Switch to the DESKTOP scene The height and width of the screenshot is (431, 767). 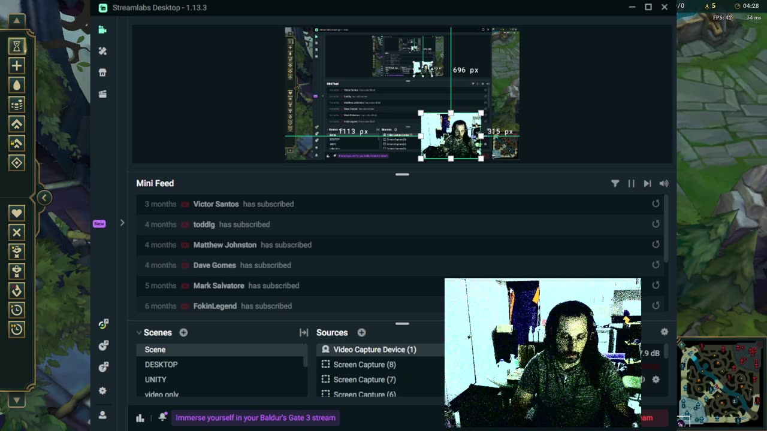[221, 365]
